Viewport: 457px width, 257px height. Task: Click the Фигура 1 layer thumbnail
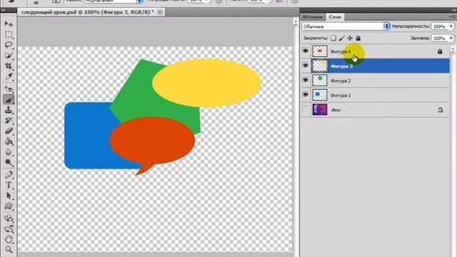(x=320, y=95)
